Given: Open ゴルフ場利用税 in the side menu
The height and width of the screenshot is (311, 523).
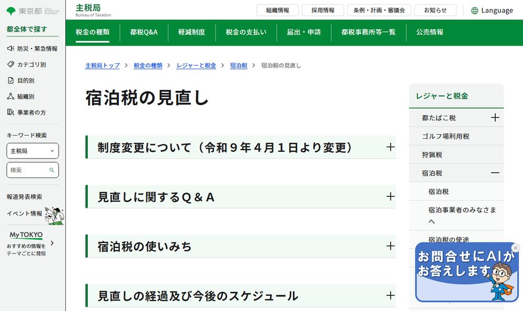Looking at the screenshot, I should pyautogui.click(x=445, y=136).
